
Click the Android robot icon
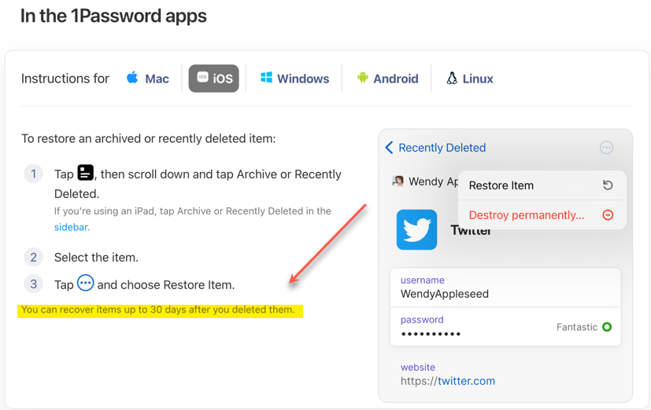coord(362,78)
